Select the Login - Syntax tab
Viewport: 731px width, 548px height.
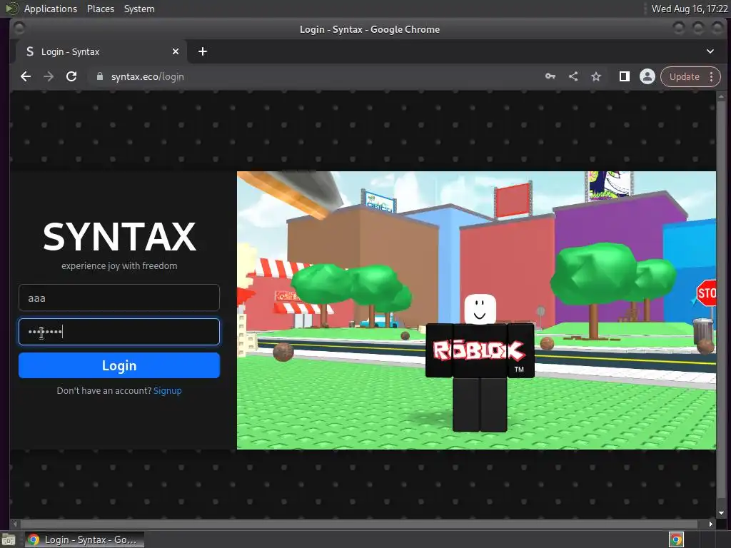101,51
